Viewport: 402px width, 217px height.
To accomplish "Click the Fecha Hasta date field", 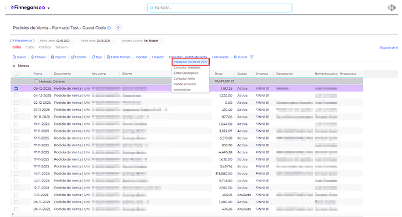I will click(97, 41).
